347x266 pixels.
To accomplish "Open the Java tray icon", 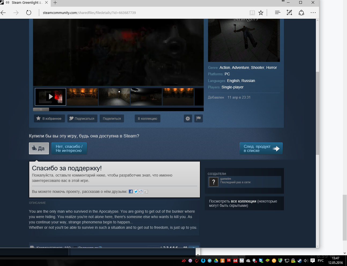I will tap(222, 261).
